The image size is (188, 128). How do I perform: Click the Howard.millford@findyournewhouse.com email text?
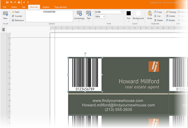[x=118, y=105]
